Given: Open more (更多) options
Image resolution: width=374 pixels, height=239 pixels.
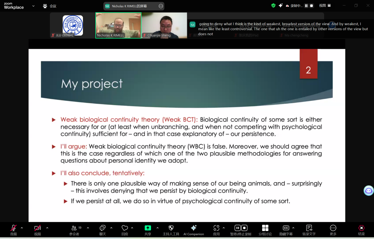Looking at the screenshot, I should [333, 230].
